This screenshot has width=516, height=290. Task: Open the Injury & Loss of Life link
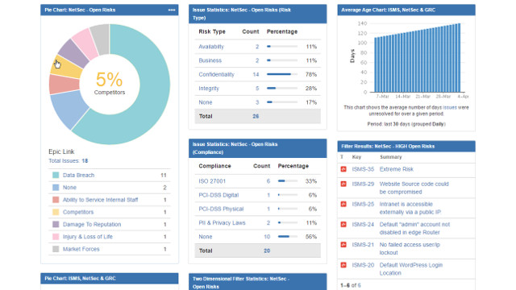88,237
